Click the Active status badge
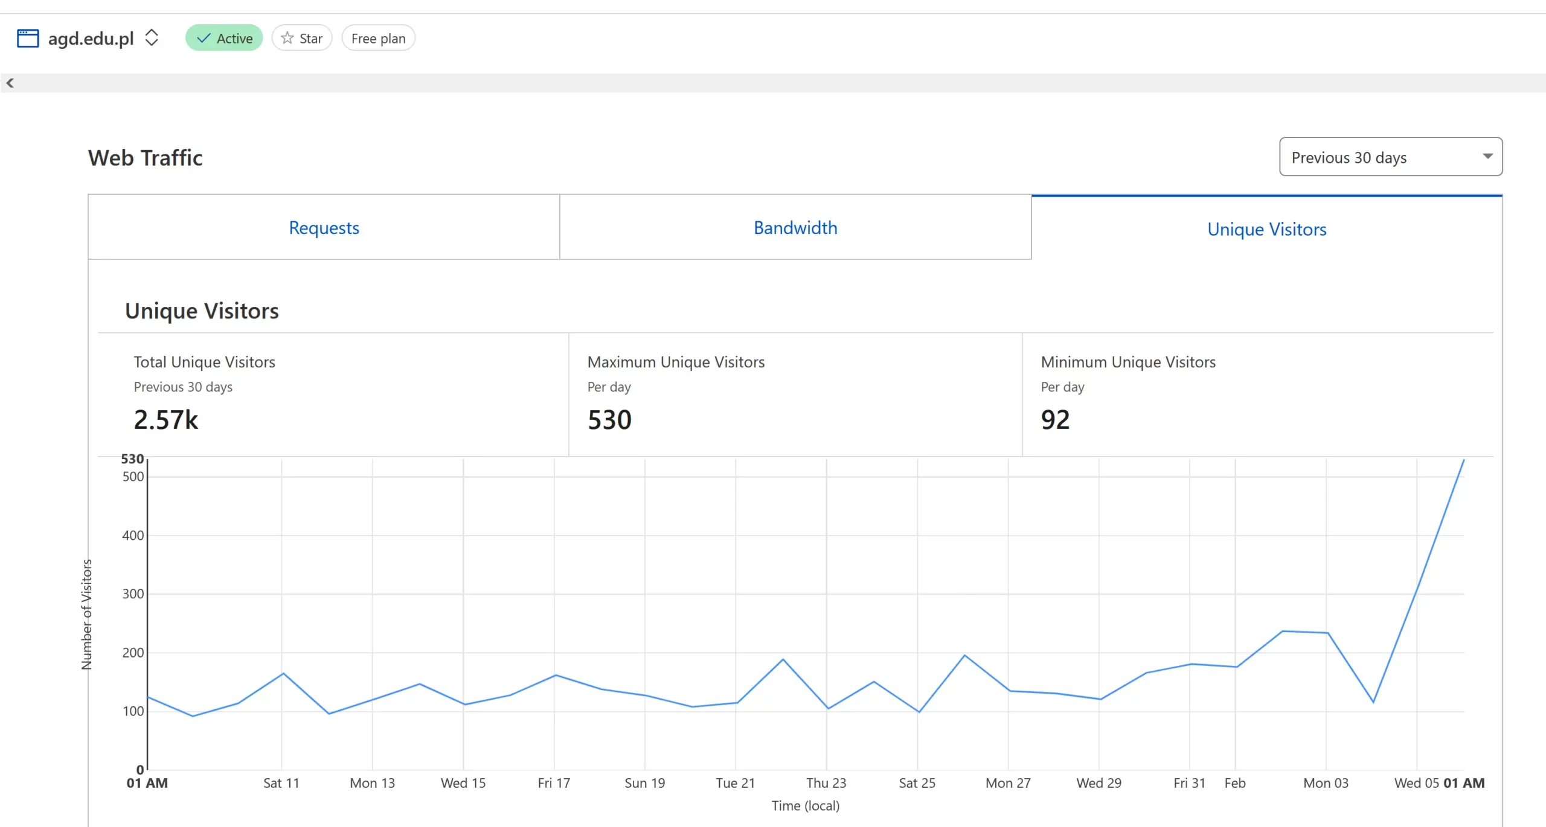This screenshot has width=1546, height=827. tap(224, 39)
